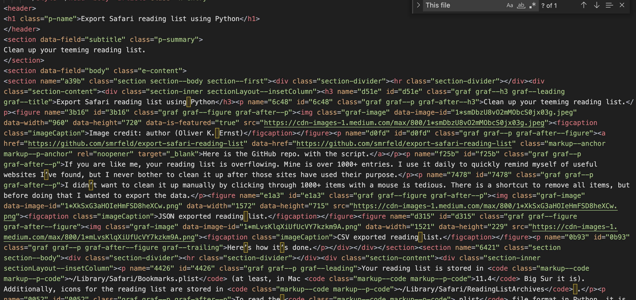Open the href GitHub export-safari-reading-list link

tap(137, 144)
